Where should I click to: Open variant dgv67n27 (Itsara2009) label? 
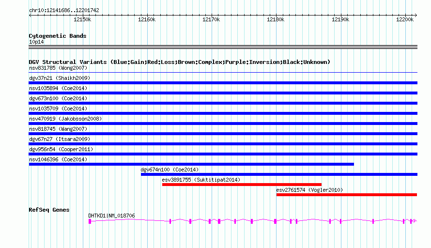click(60, 139)
